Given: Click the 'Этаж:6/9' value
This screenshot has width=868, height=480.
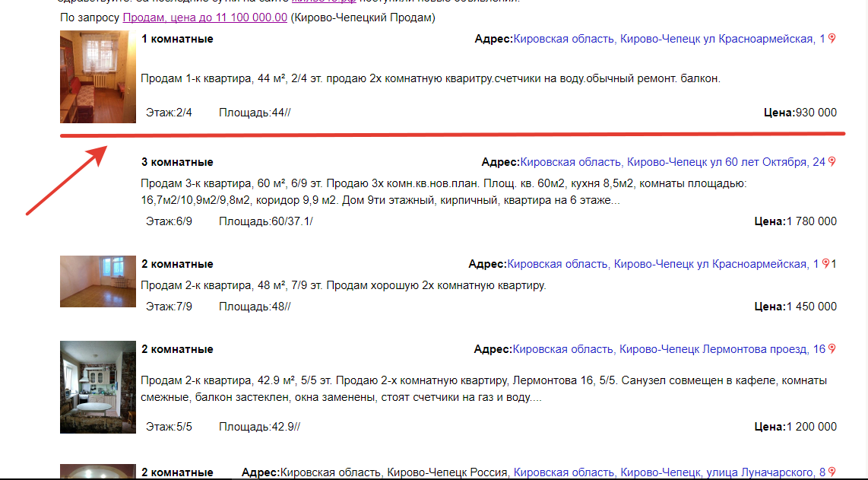Looking at the screenshot, I should (169, 221).
